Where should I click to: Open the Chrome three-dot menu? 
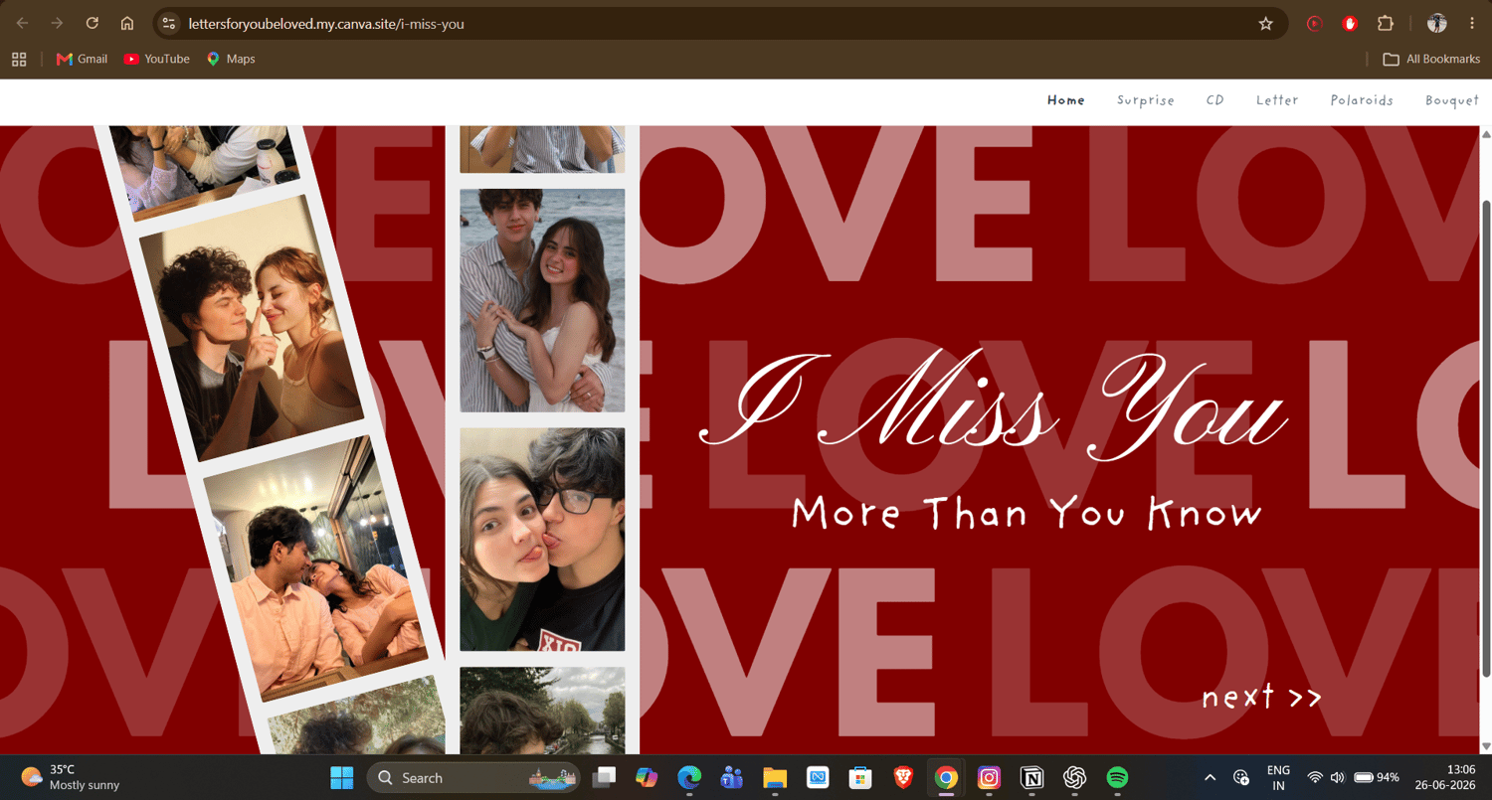pyautogui.click(x=1472, y=24)
